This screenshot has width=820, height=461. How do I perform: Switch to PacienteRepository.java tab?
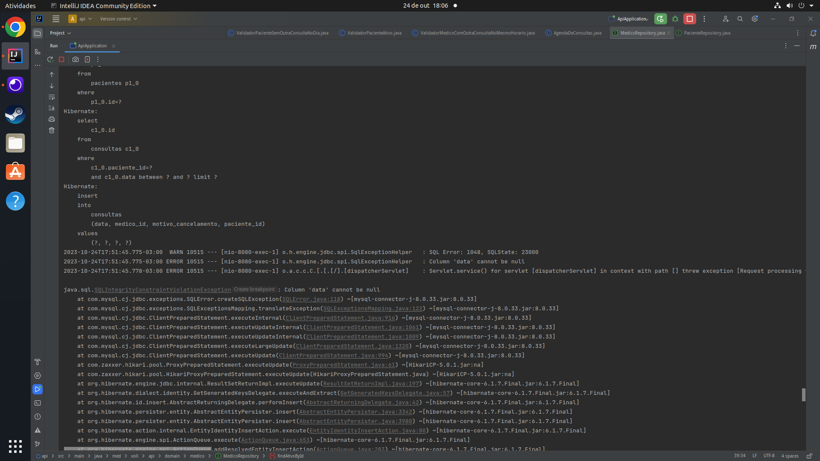(703, 33)
